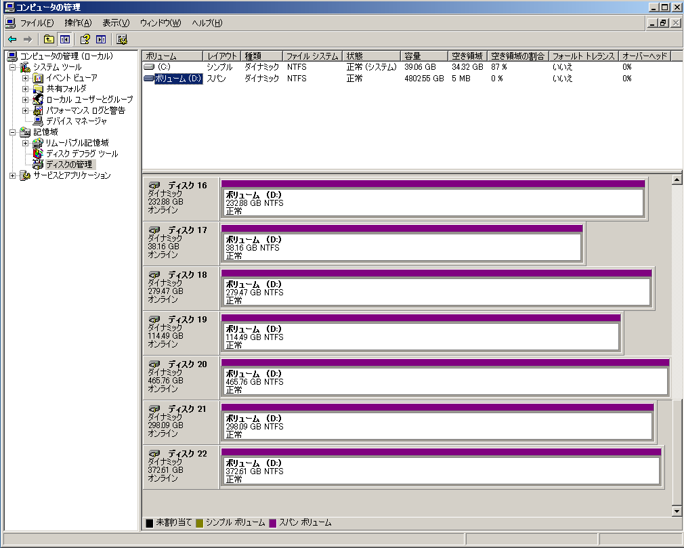This screenshot has height=548, width=684.
Task: Click the パフォーマンス ログと警告 icon
Action: point(38,110)
